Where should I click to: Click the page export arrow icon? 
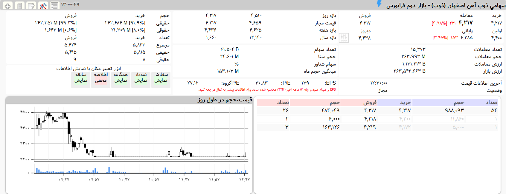(31, 5)
